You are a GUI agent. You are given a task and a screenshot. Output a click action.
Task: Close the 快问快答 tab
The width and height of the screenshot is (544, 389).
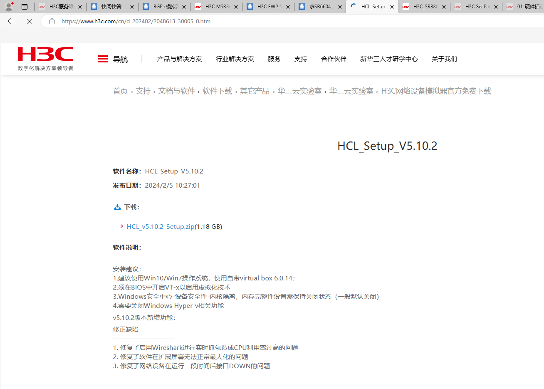[132, 7]
